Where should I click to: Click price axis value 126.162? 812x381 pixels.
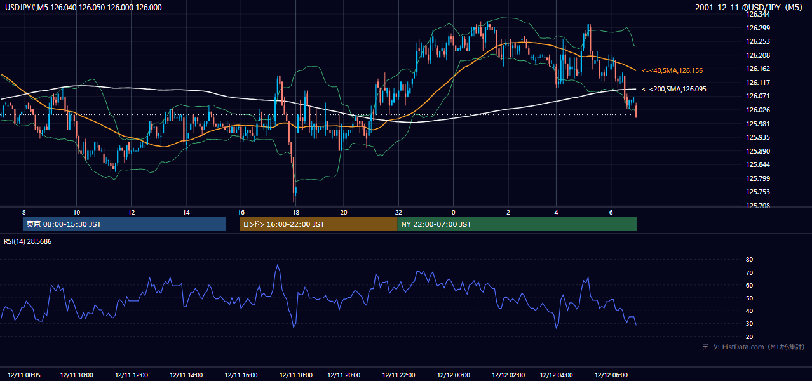pyautogui.click(x=757, y=69)
